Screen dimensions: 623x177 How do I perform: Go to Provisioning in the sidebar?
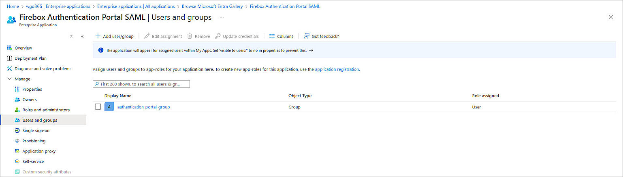[x=34, y=141]
